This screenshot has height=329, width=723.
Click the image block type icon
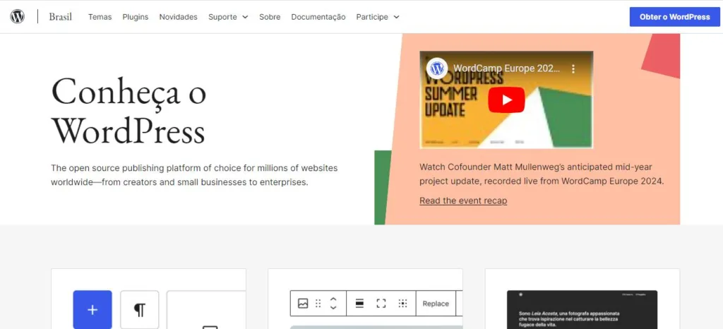coord(303,304)
